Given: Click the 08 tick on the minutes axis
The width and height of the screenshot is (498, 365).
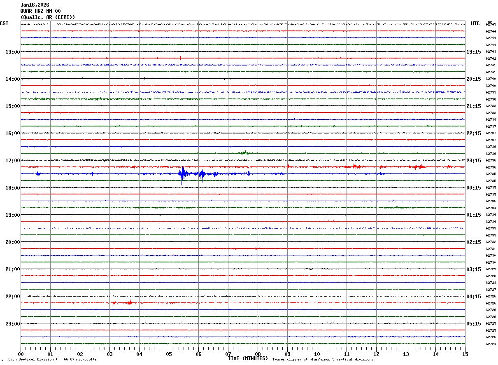Looking at the screenshot, I should click(x=258, y=354).
